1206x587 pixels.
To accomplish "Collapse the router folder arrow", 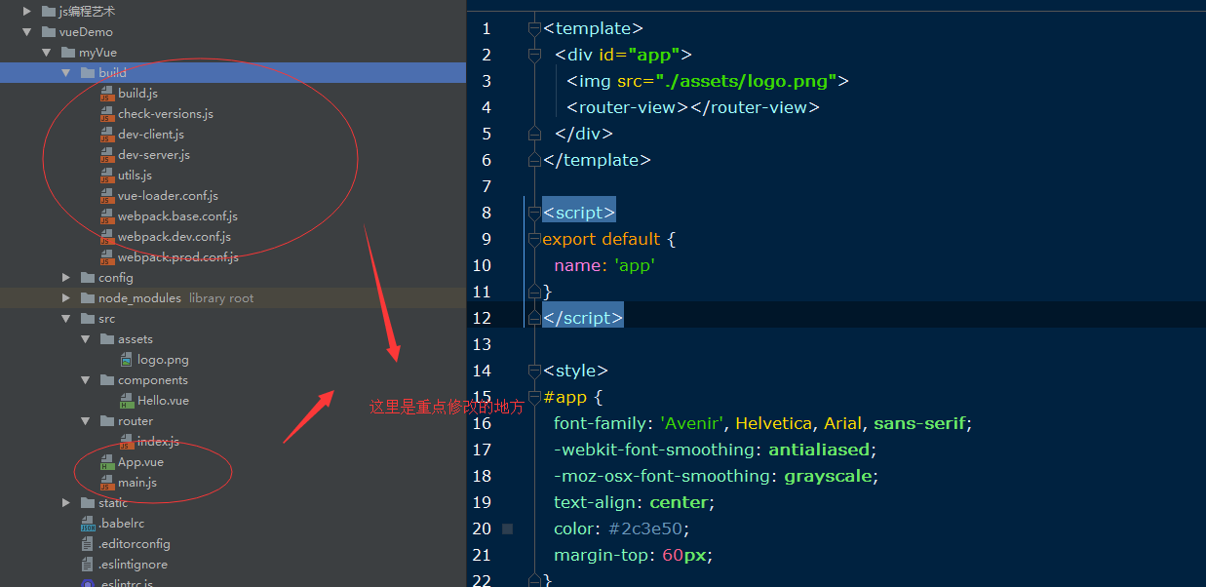I will click(86, 421).
